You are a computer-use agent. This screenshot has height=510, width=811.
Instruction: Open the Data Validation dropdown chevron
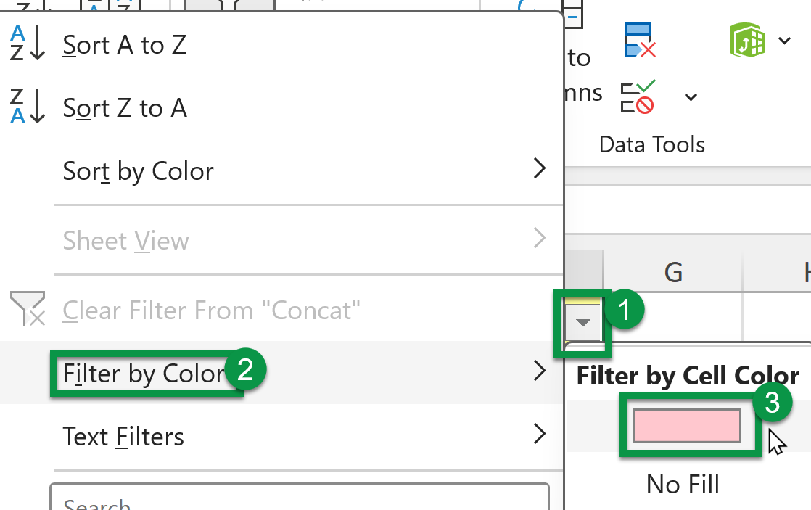690,96
